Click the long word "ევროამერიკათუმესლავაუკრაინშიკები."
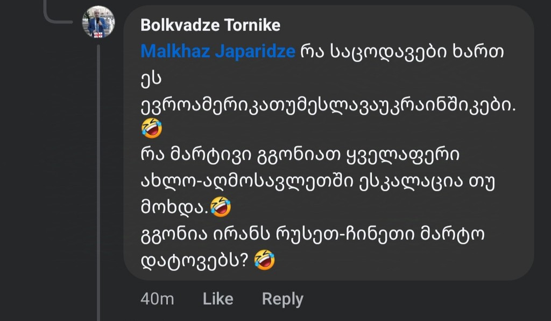 point(327,105)
